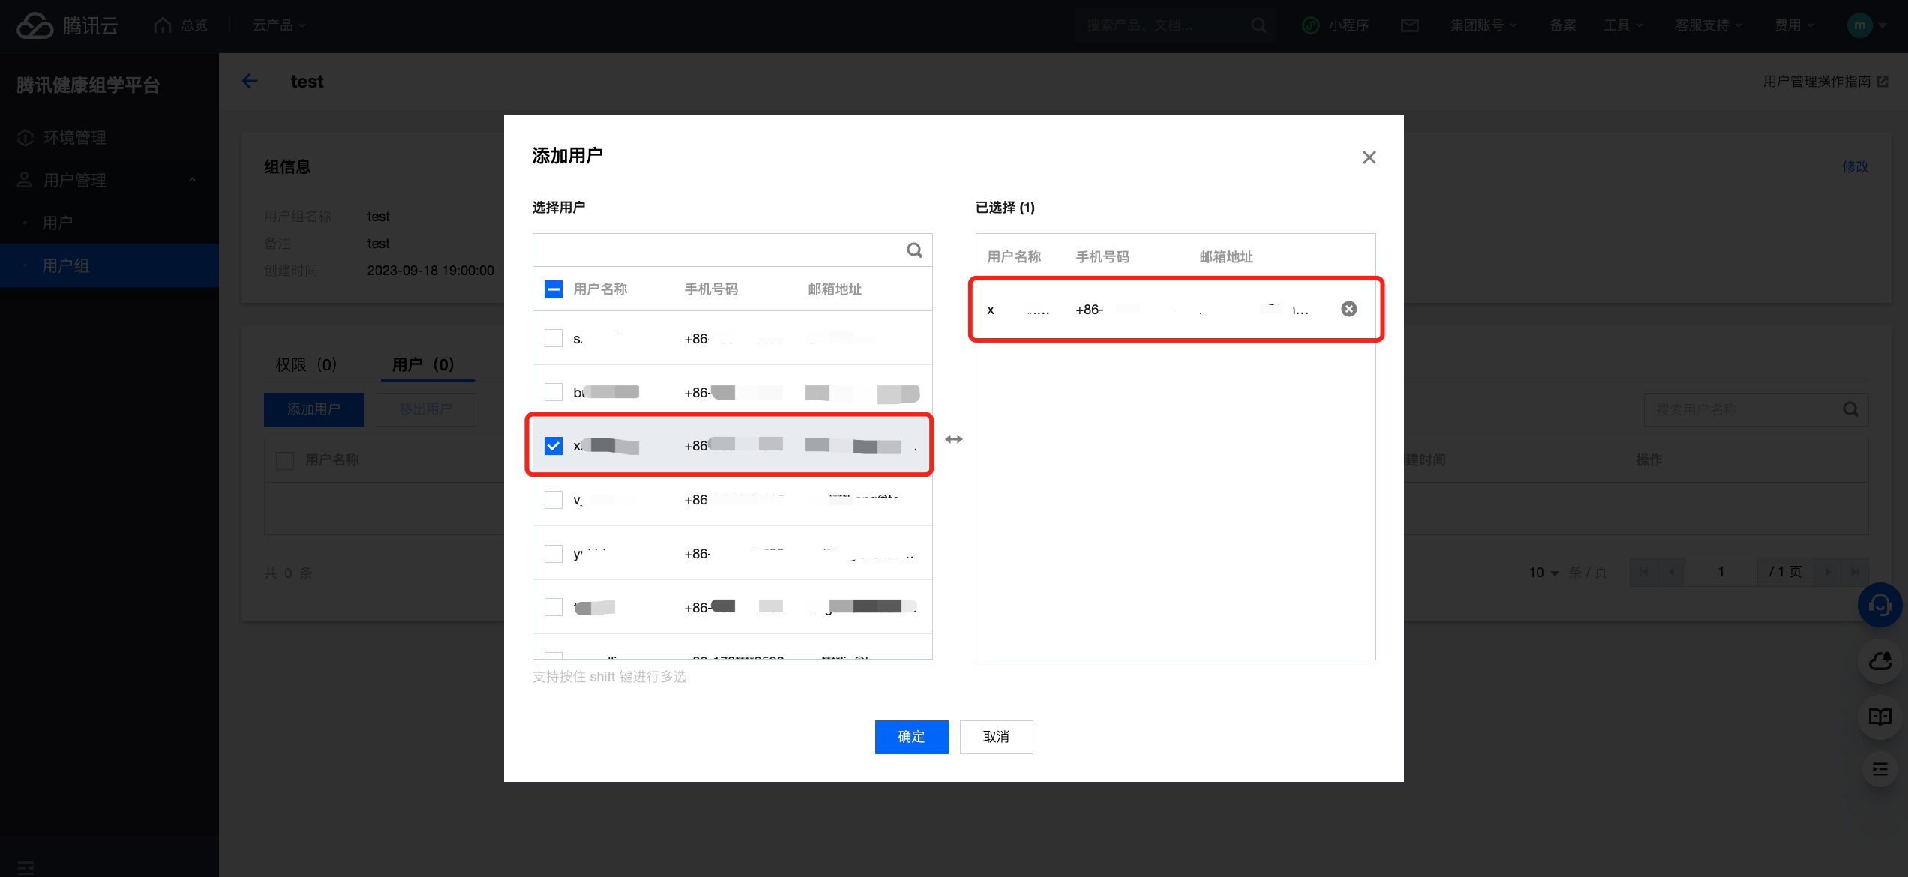Toggle the select-all checkbox beside 用户名称
1908x877 pixels.
pyautogui.click(x=553, y=289)
